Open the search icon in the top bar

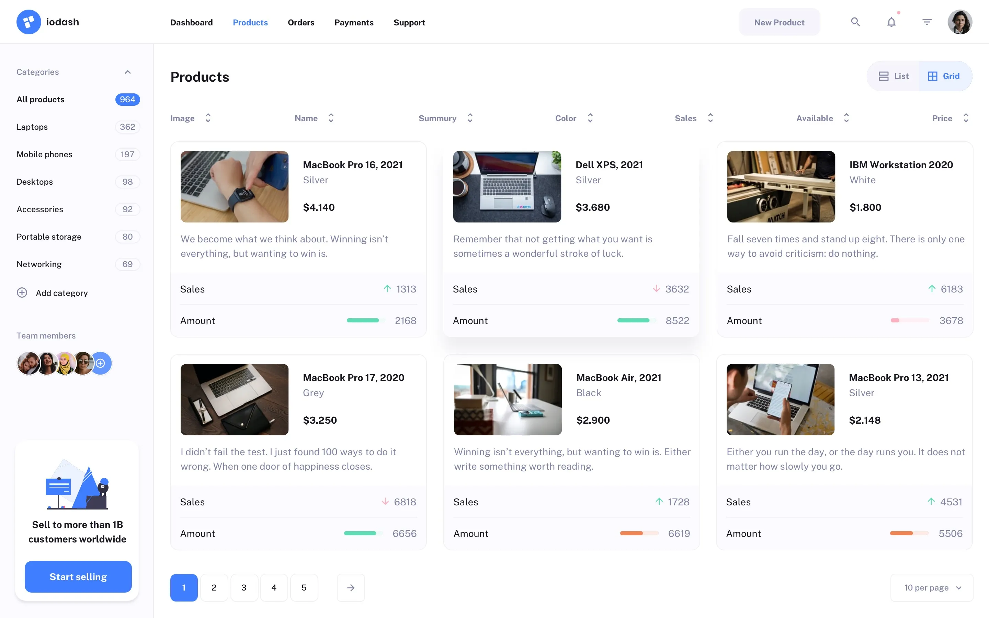tap(855, 22)
